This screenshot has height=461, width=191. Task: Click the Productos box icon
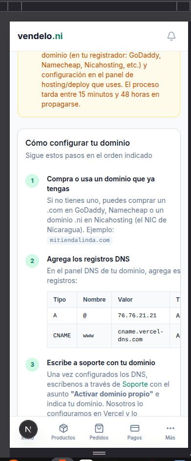tap(63, 428)
